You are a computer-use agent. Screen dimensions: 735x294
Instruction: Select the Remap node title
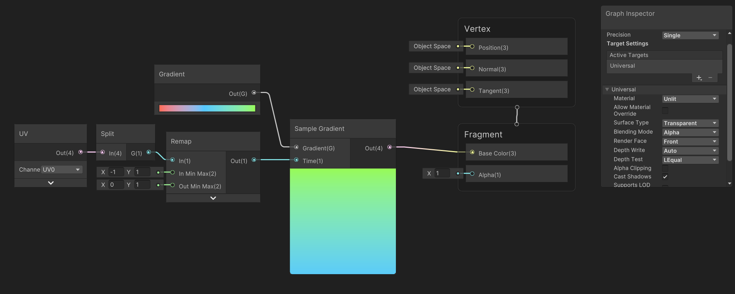[x=181, y=141]
